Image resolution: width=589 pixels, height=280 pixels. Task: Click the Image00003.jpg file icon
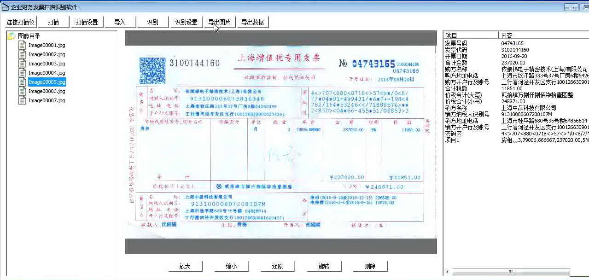click(x=22, y=64)
